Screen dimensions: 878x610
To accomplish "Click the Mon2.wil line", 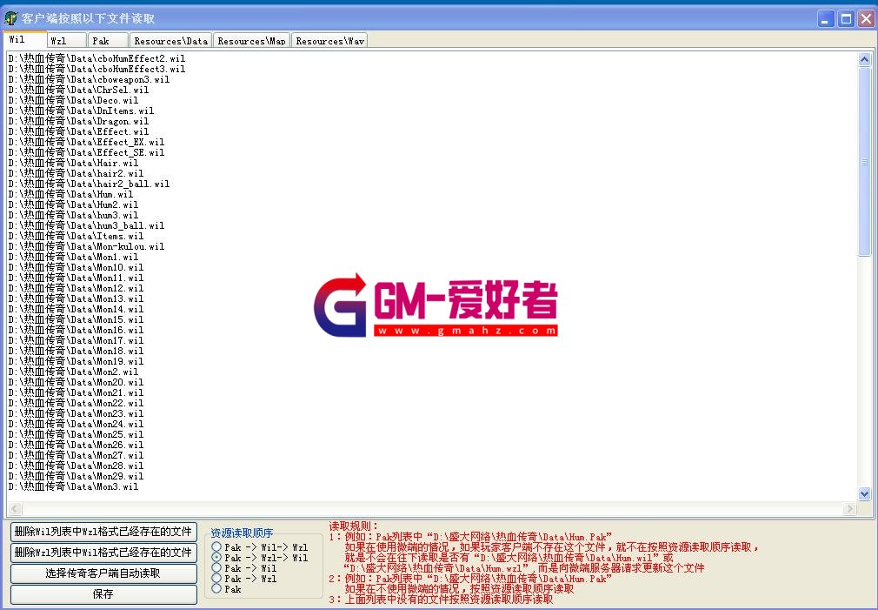I will click(73, 372).
